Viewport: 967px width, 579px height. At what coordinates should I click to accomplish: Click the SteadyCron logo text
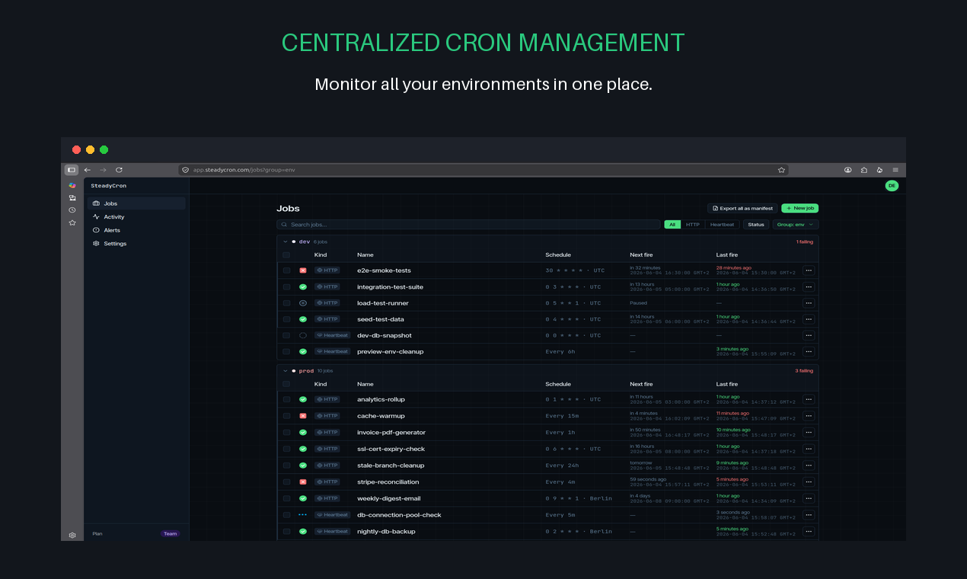(x=109, y=186)
